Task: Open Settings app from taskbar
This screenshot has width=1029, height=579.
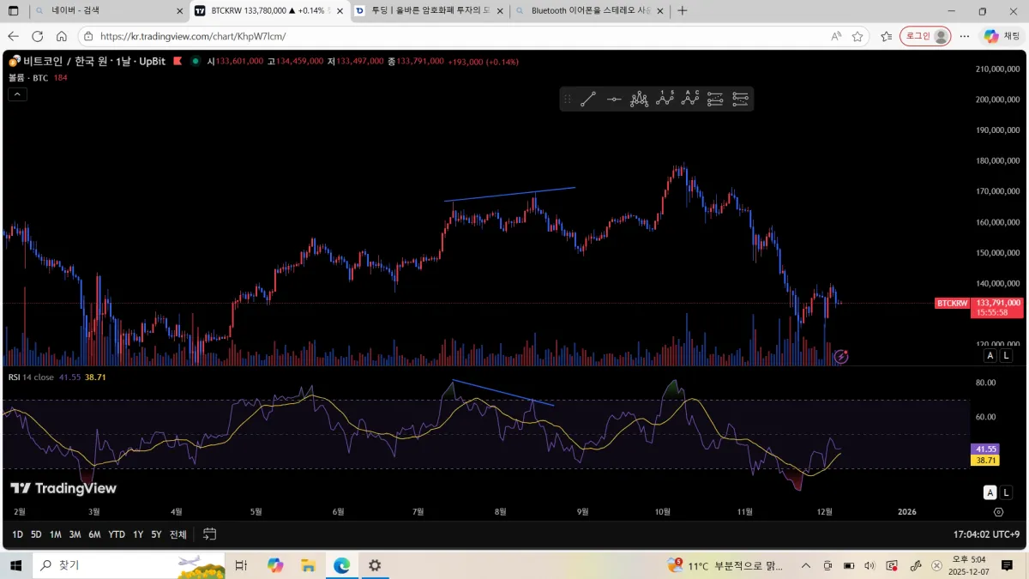Action: point(375,565)
